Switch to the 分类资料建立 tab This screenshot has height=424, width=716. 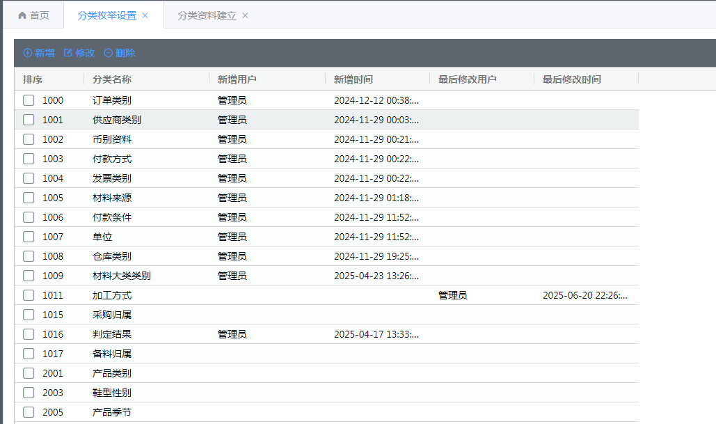tap(207, 15)
